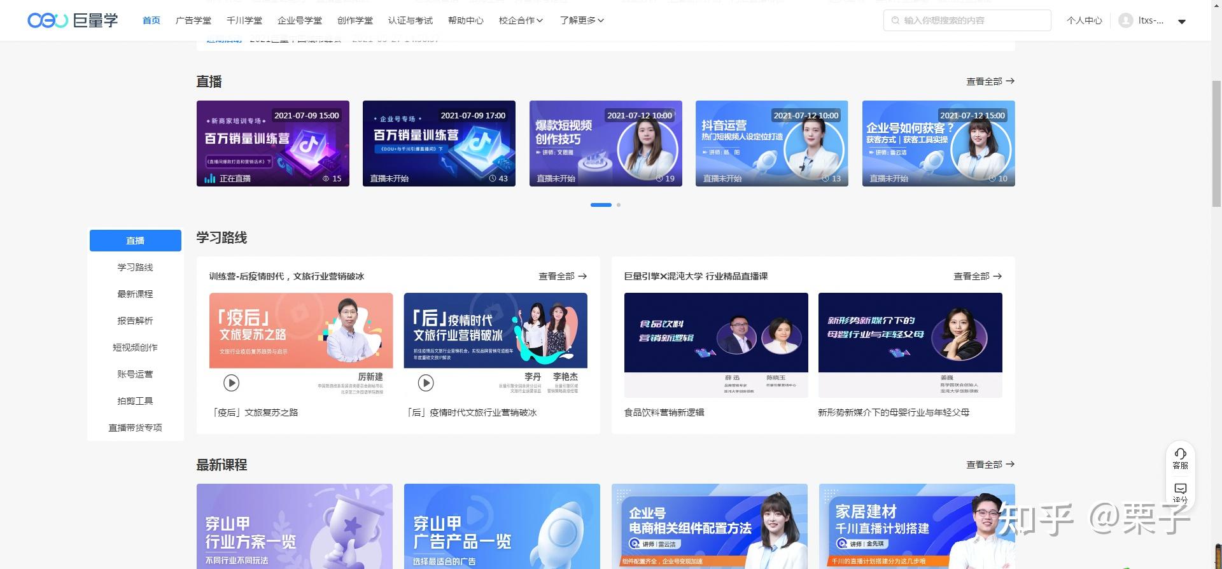Open 帮助中心 in navigation
This screenshot has width=1222, height=569.
coord(466,20)
